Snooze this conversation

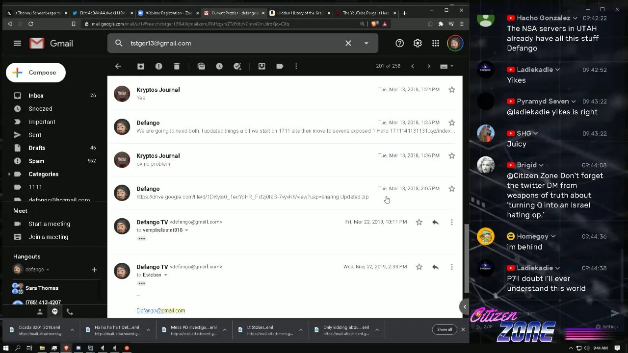click(219, 66)
